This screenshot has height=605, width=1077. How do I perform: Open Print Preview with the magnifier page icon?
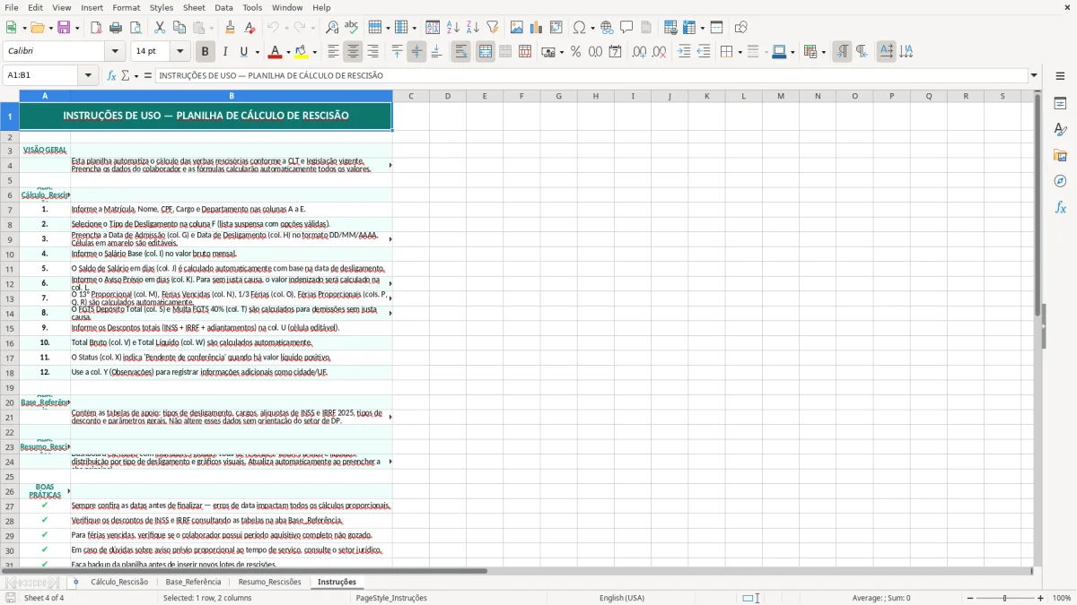click(135, 28)
